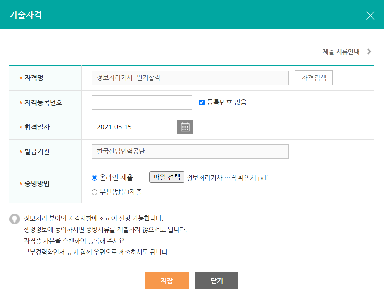Click the 합격일자 field showing 2021.05.15

(135, 127)
